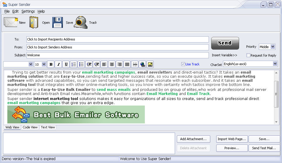Viewport: 282px width, 163px height.
Task: Justify the text
Action: 127,64
